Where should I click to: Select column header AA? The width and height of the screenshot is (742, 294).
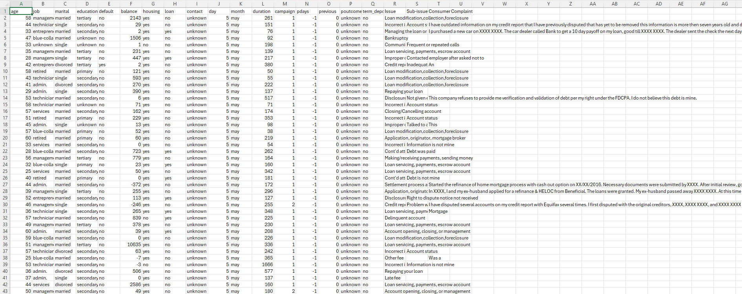point(592,4)
